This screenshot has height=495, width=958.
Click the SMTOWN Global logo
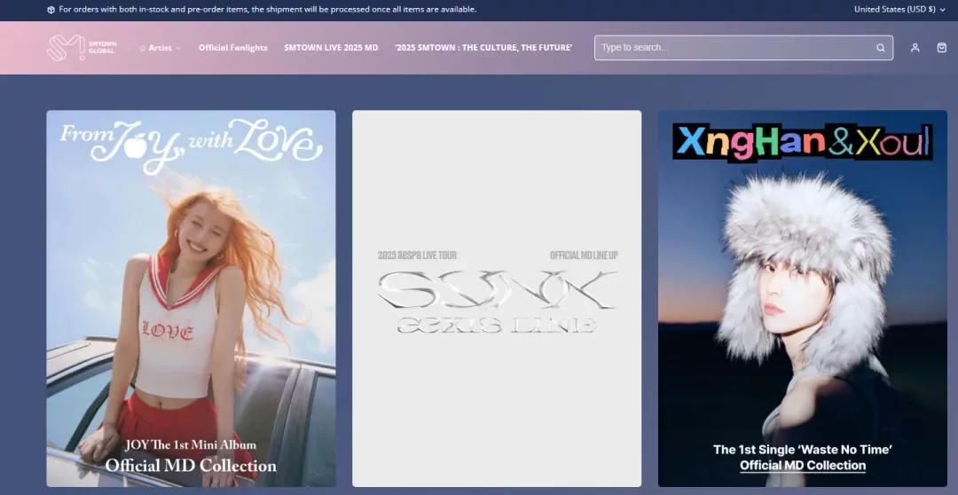pyautogui.click(x=81, y=48)
